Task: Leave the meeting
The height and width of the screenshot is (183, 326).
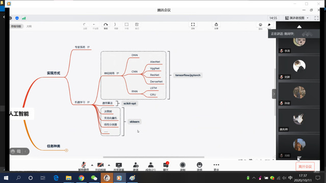Action: click(x=305, y=167)
